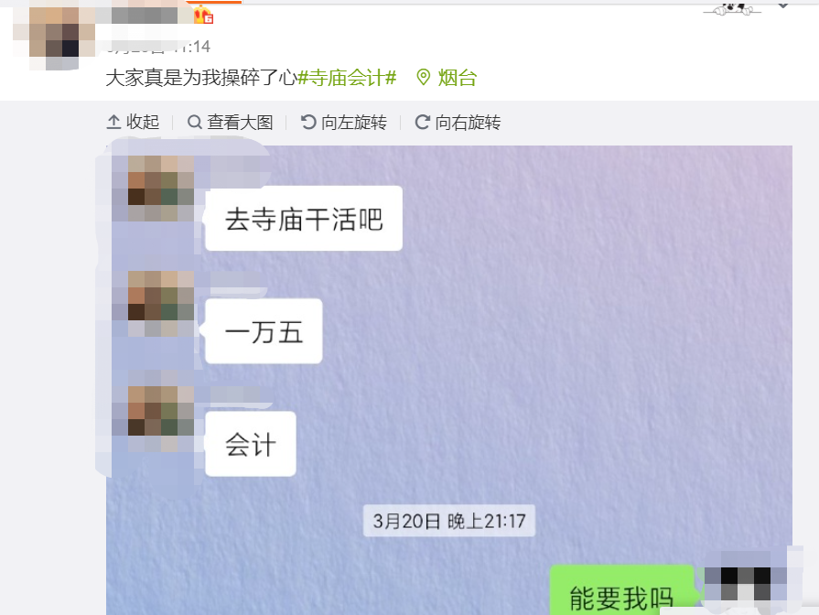Expand the post options chevron at top right
This screenshot has width=819, height=615.
coord(783,5)
